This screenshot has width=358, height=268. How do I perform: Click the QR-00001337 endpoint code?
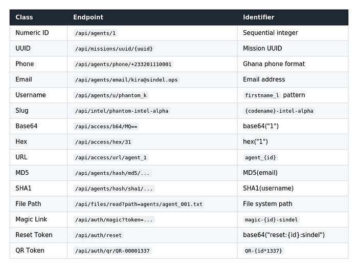point(113,251)
